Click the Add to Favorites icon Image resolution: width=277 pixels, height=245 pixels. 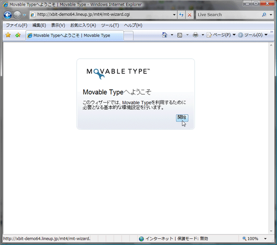tap(18, 35)
